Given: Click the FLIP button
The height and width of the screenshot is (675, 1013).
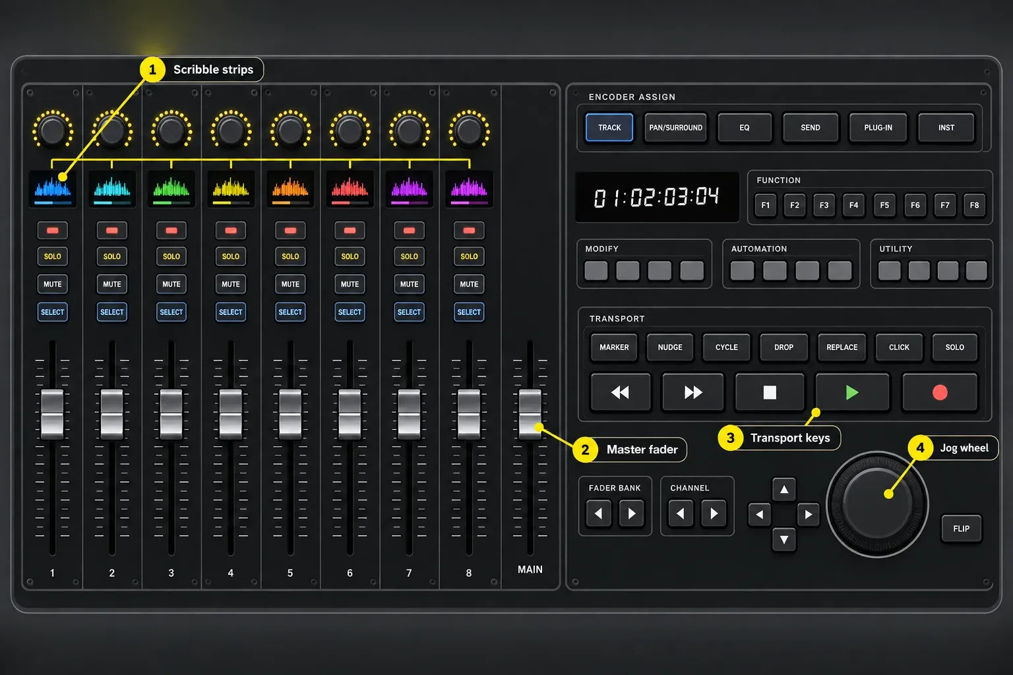Looking at the screenshot, I should pos(962,529).
